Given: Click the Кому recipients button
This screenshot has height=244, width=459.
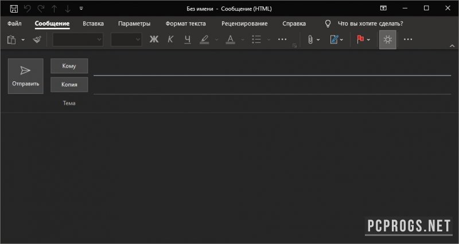Looking at the screenshot, I should click(69, 66).
